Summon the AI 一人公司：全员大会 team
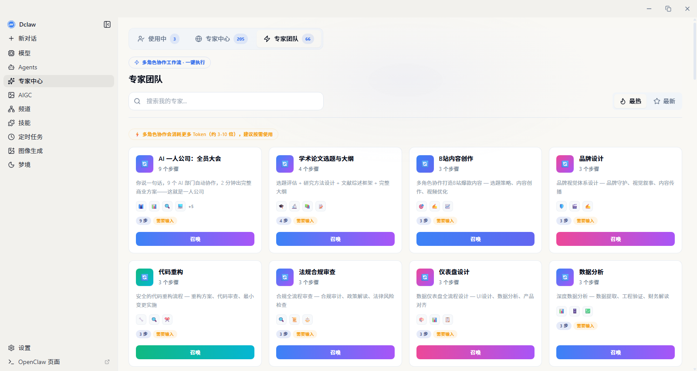Viewport: 697px width, 371px height. click(x=195, y=239)
